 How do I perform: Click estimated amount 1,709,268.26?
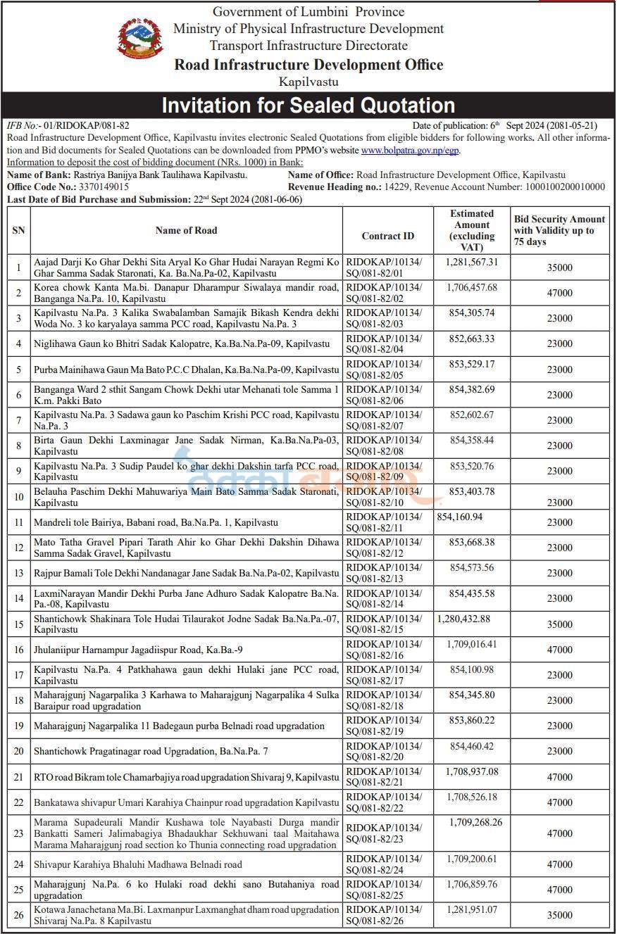[475, 821]
